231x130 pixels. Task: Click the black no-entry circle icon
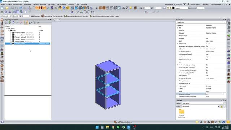click(x=127, y=8)
